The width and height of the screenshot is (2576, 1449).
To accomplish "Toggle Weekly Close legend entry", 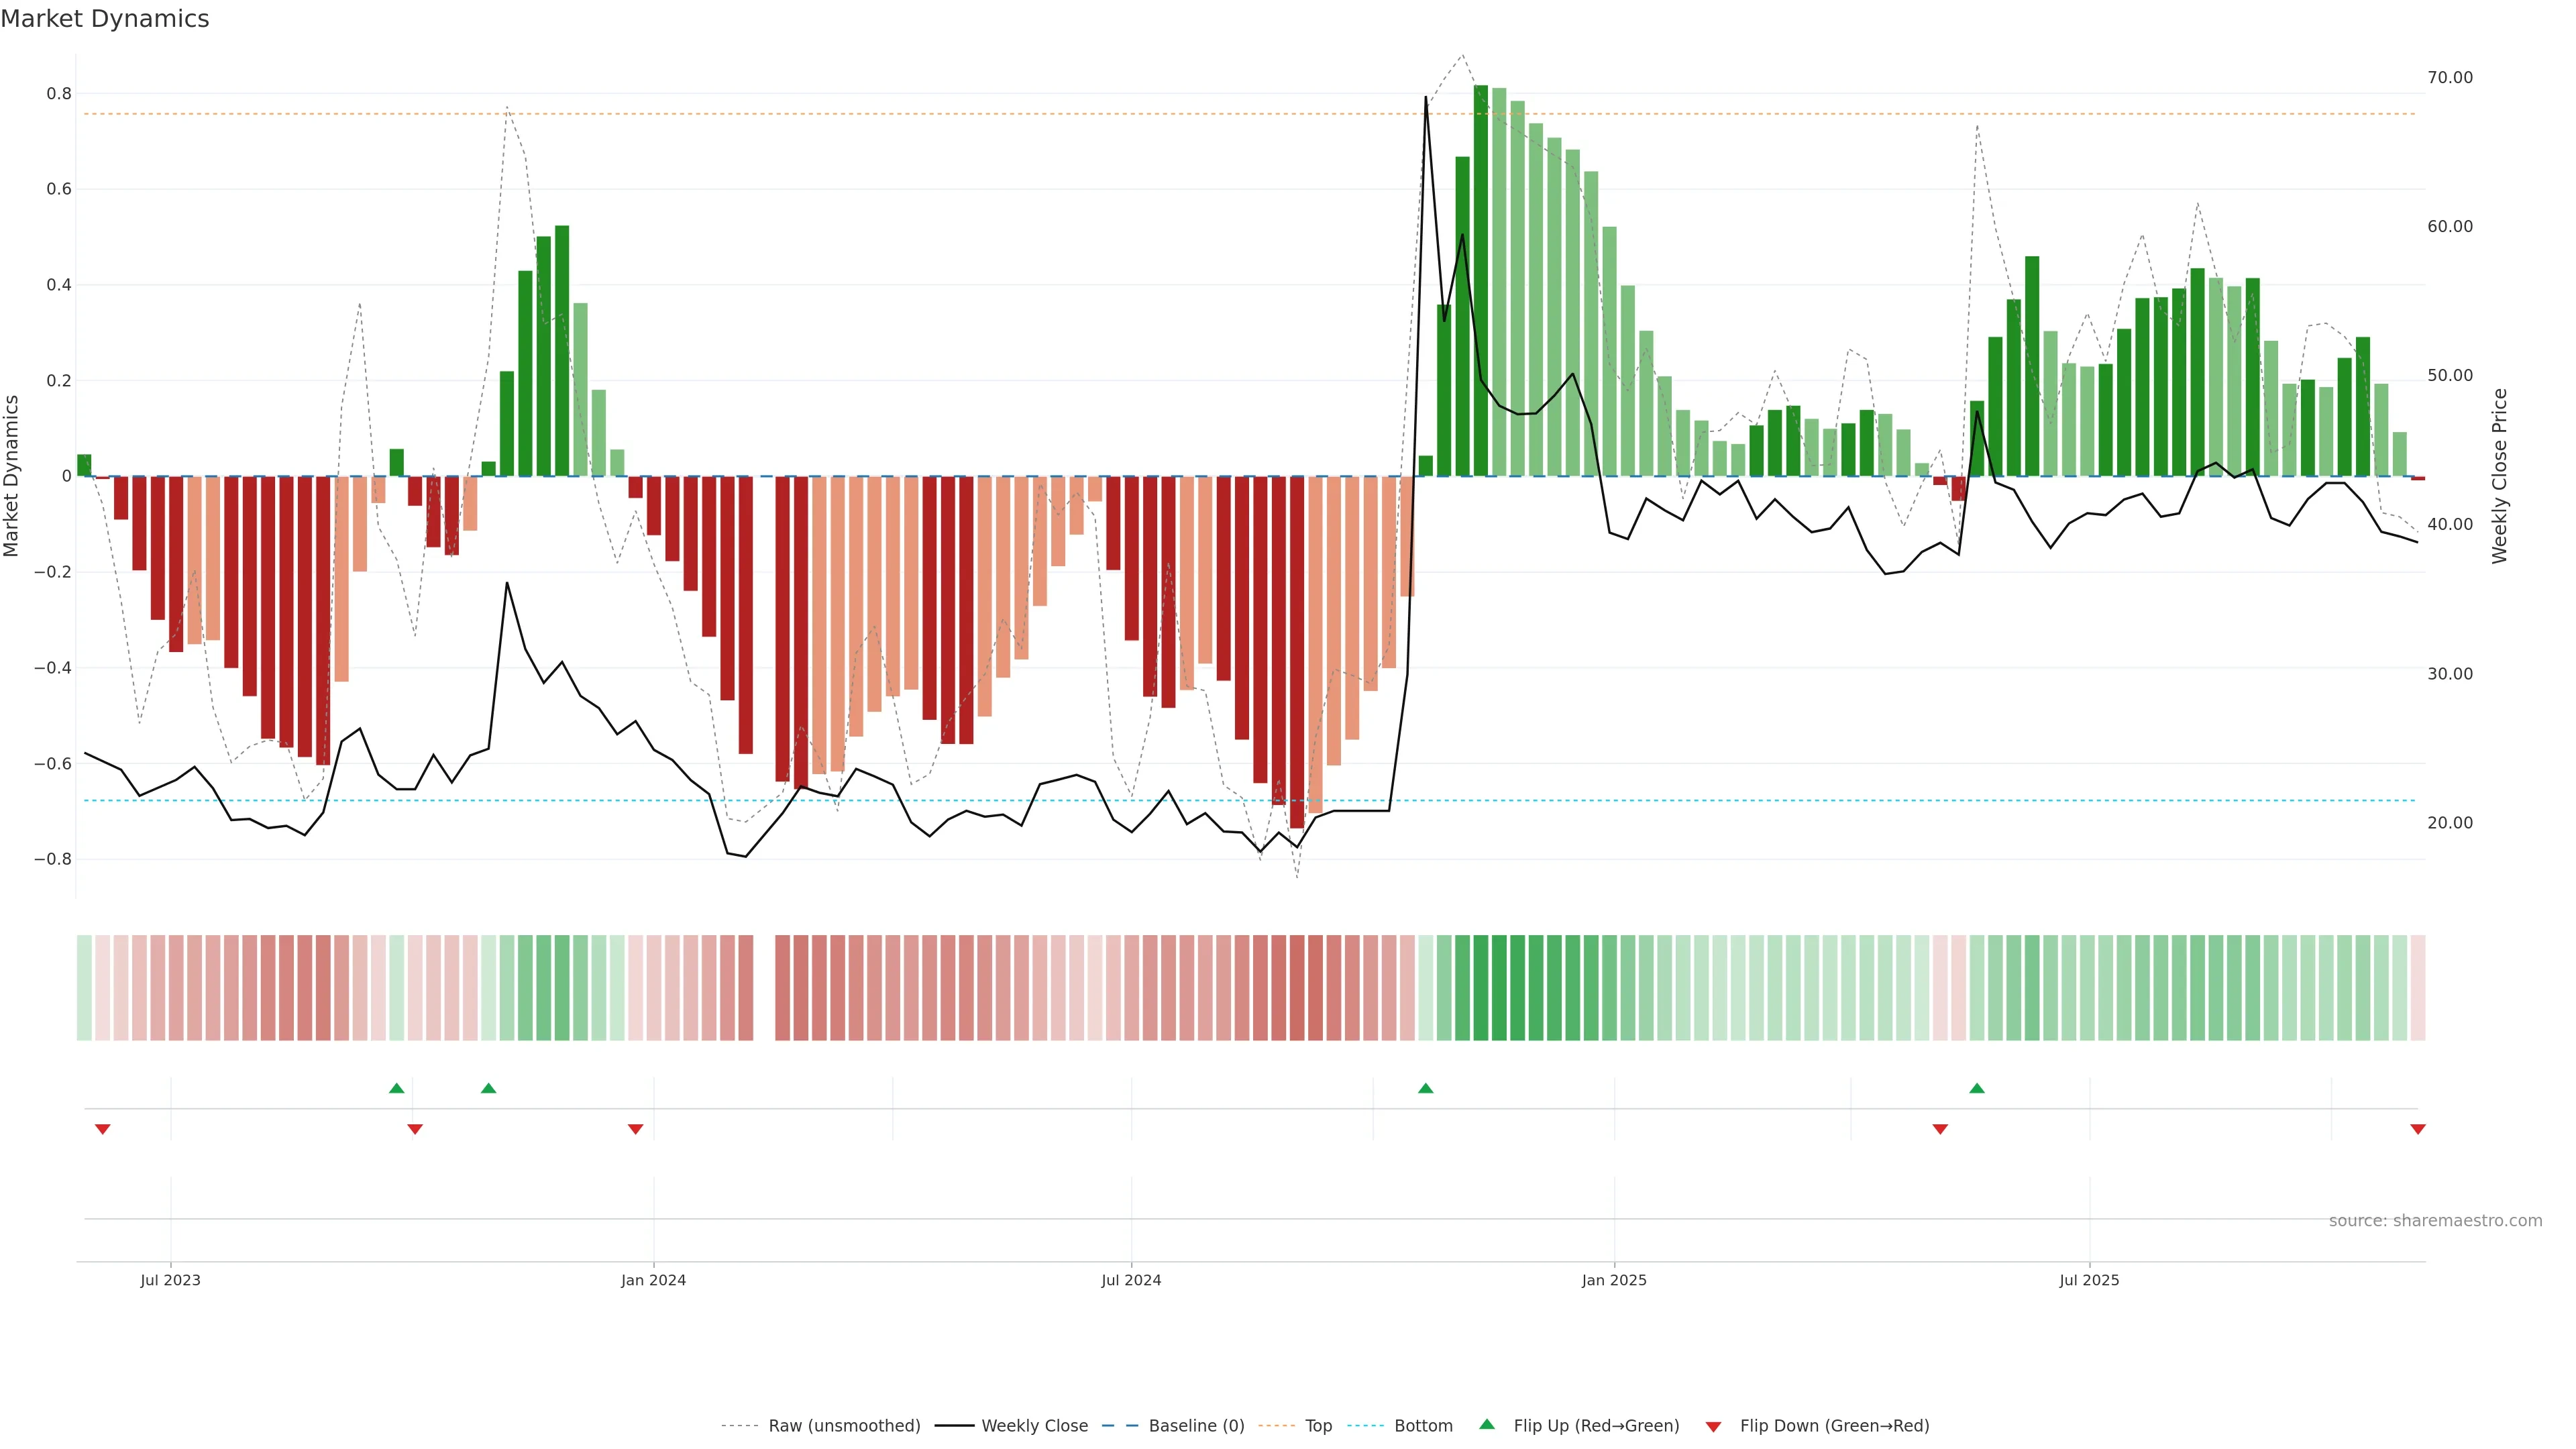I will [x=1034, y=1426].
